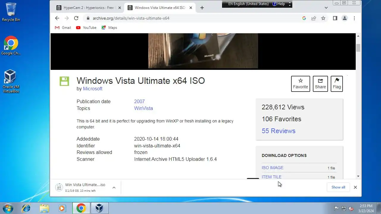Click the browser forward arrow
This screenshot has width=381, height=214.
[x=67, y=18]
